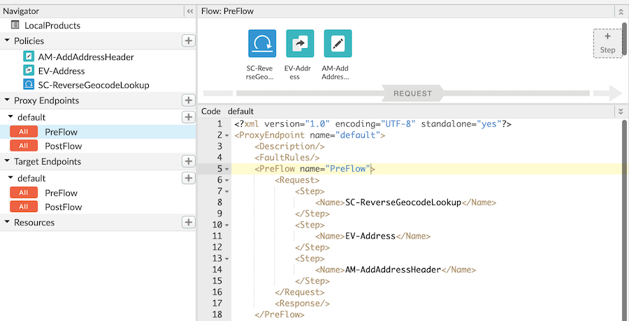Add flow to default target endpoint
Image resolution: width=629 pixels, height=321 pixels.
coord(188,178)
